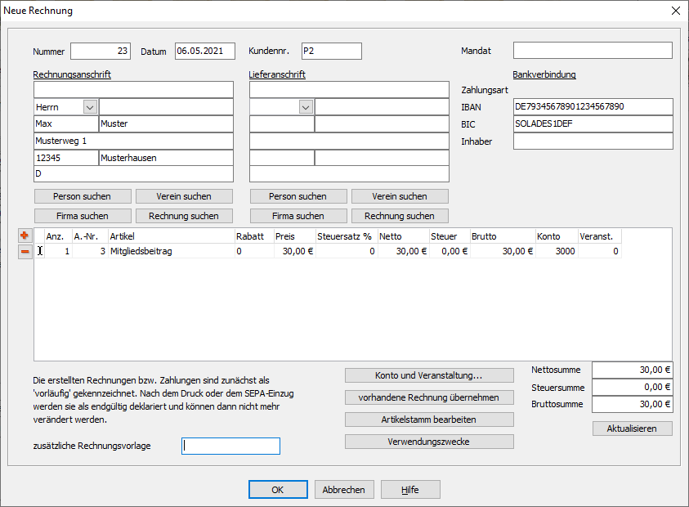The height and width of the screenshot is (507, 689).
Task: Click the Datum field 06.05.2021
Action: (x=205, y=51)
